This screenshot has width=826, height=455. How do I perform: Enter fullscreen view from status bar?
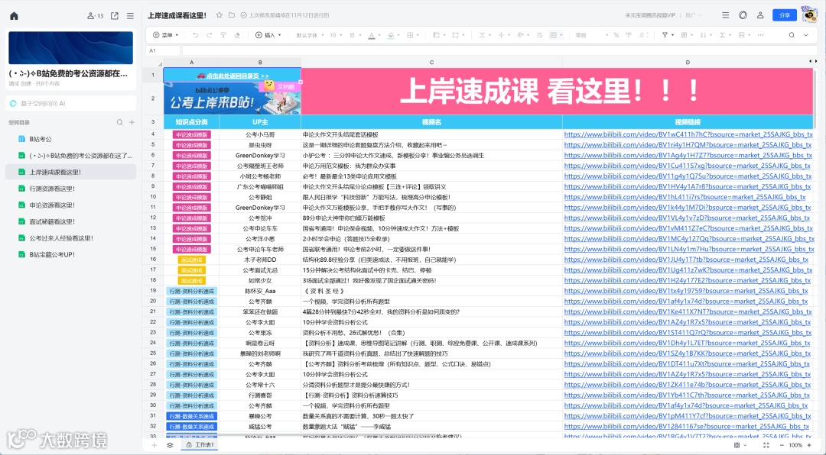pos(766,445)
